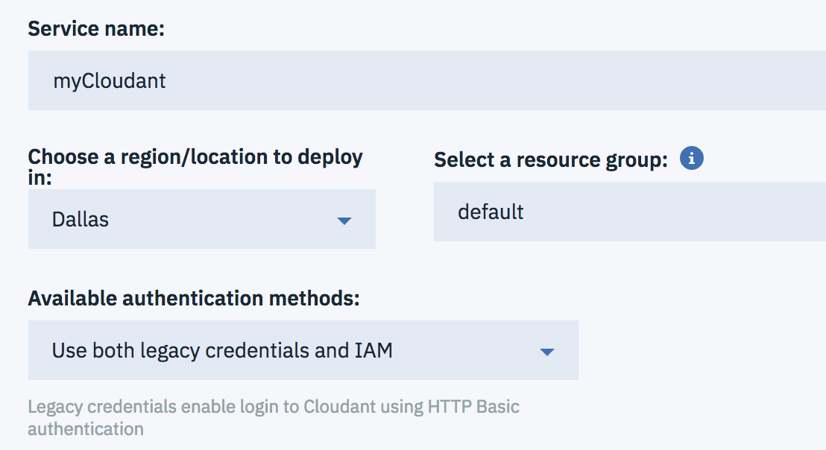Click the caret arrow in the Dallas dropdown
This screenshot has height=450, width=826.
point(344,221)
